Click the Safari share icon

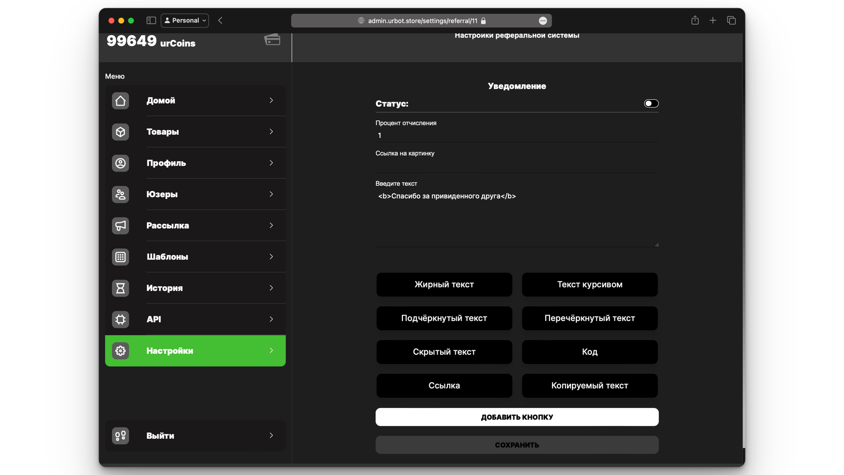[x=695, y=21]
